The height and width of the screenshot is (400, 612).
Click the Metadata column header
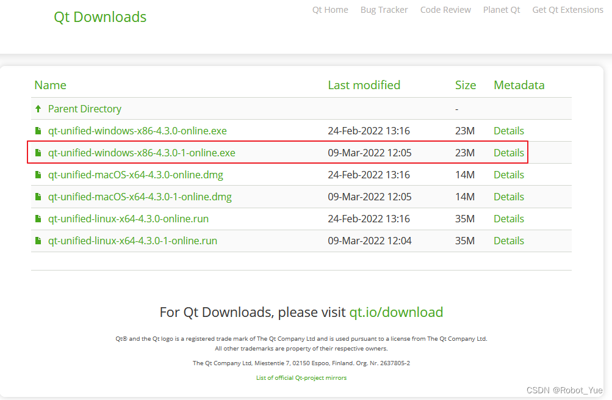click(x=519, y=85)
